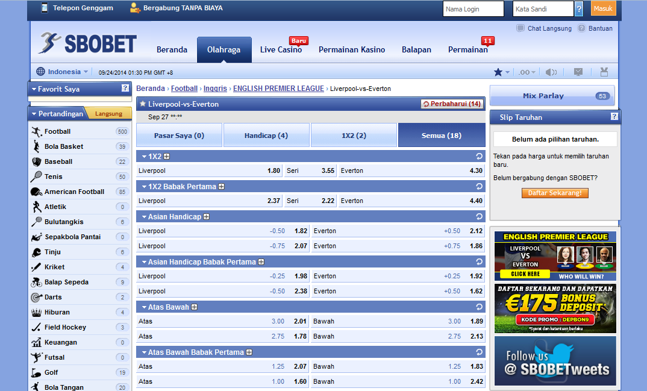Collapse the 1X2 market section
This screenshot has height=391, width=647.
coord(144,157)
